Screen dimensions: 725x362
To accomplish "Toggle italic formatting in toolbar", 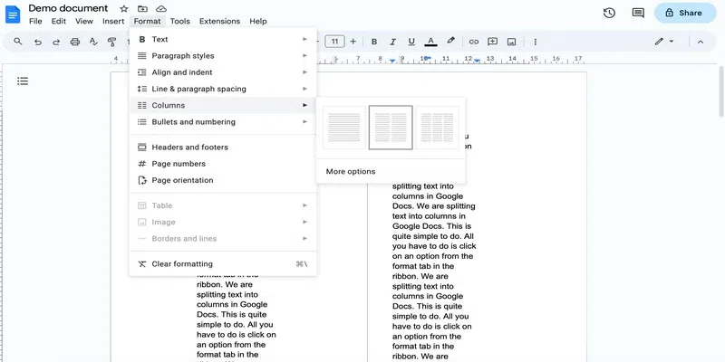I will (x=392, y=42).
